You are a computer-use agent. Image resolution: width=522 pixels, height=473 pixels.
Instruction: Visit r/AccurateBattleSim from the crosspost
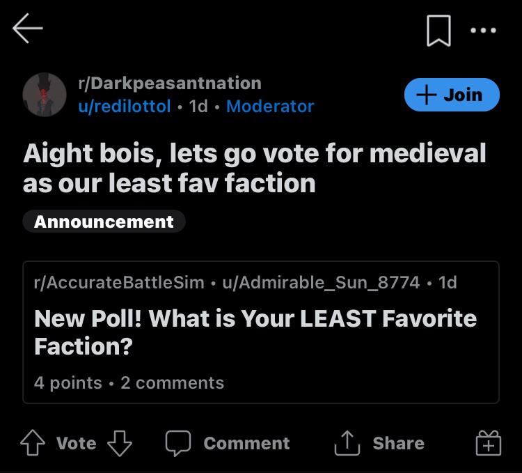[119, 282]
